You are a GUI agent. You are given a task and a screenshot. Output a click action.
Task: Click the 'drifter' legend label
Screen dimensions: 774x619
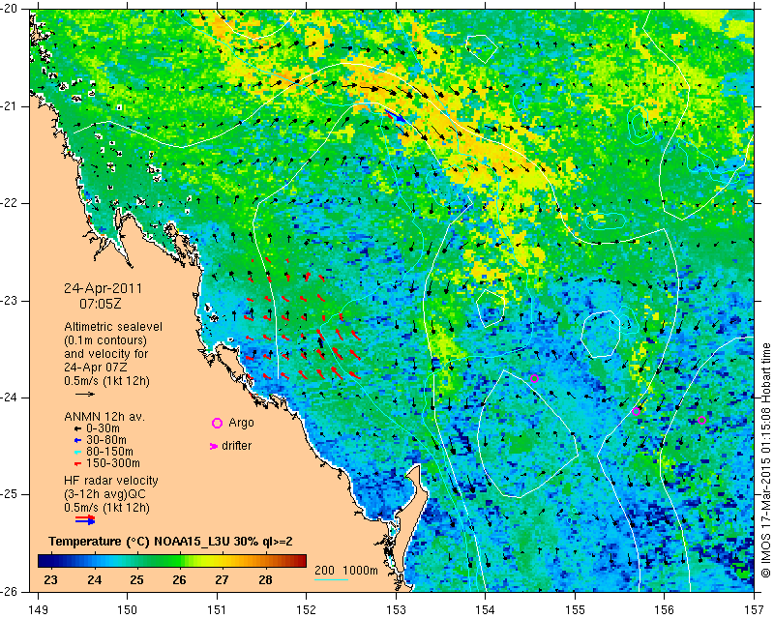coord(236,446)
